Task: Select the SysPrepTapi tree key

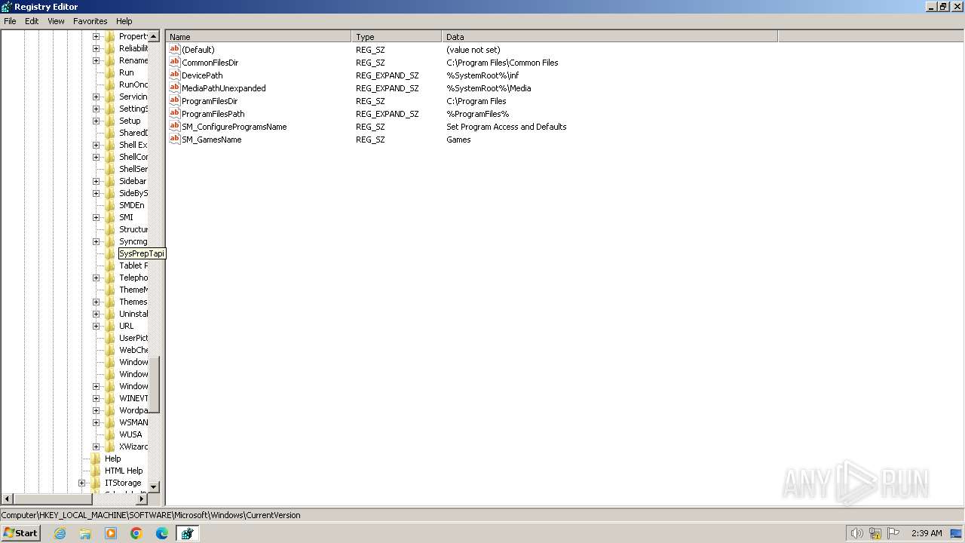Action: [141, 253]
